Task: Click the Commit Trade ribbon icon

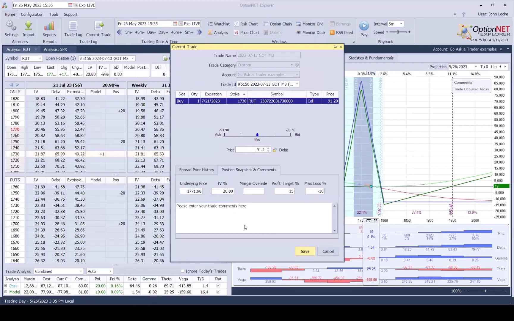Action: (99, 29)
